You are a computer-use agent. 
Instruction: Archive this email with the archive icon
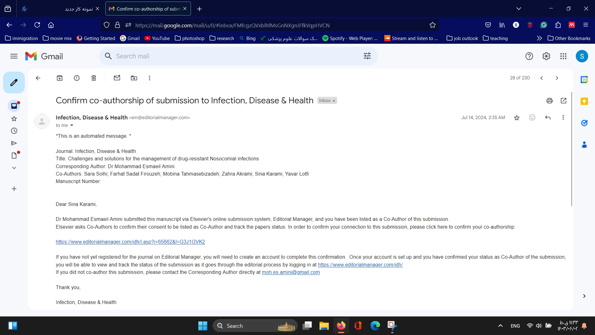pos(59,78)
